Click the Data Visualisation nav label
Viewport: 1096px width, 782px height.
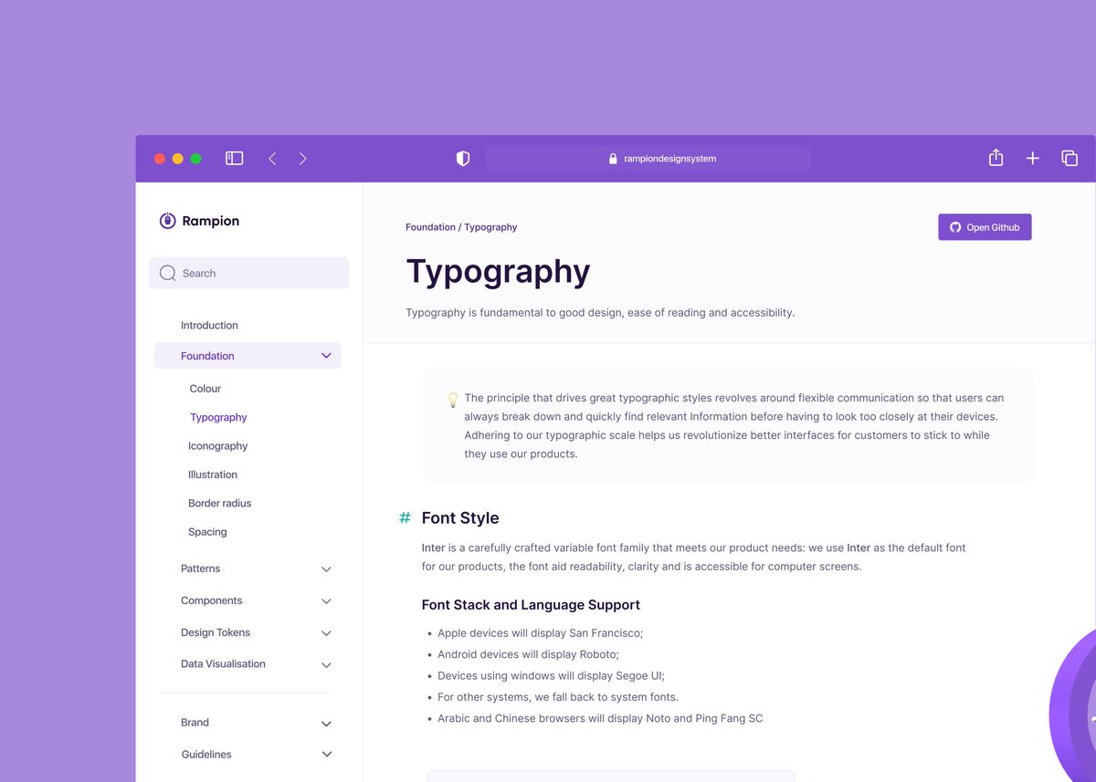coord(223,663)
